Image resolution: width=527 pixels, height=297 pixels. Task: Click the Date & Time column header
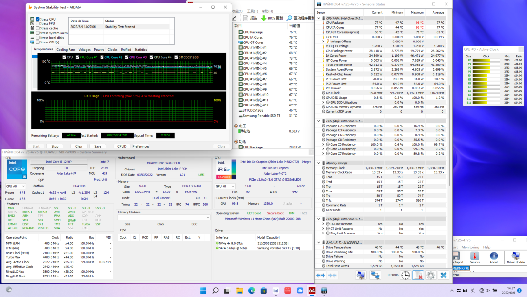[x=80, y=21]
